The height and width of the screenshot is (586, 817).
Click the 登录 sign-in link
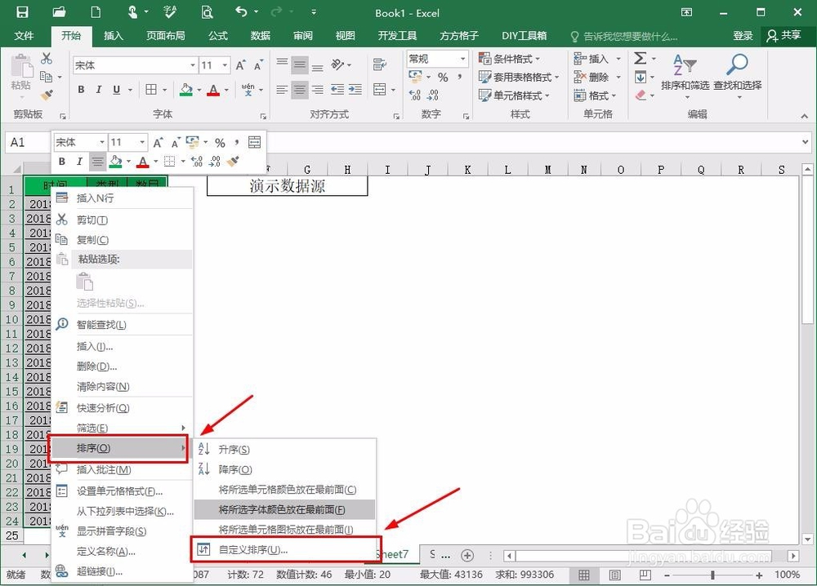pos(743,35)
